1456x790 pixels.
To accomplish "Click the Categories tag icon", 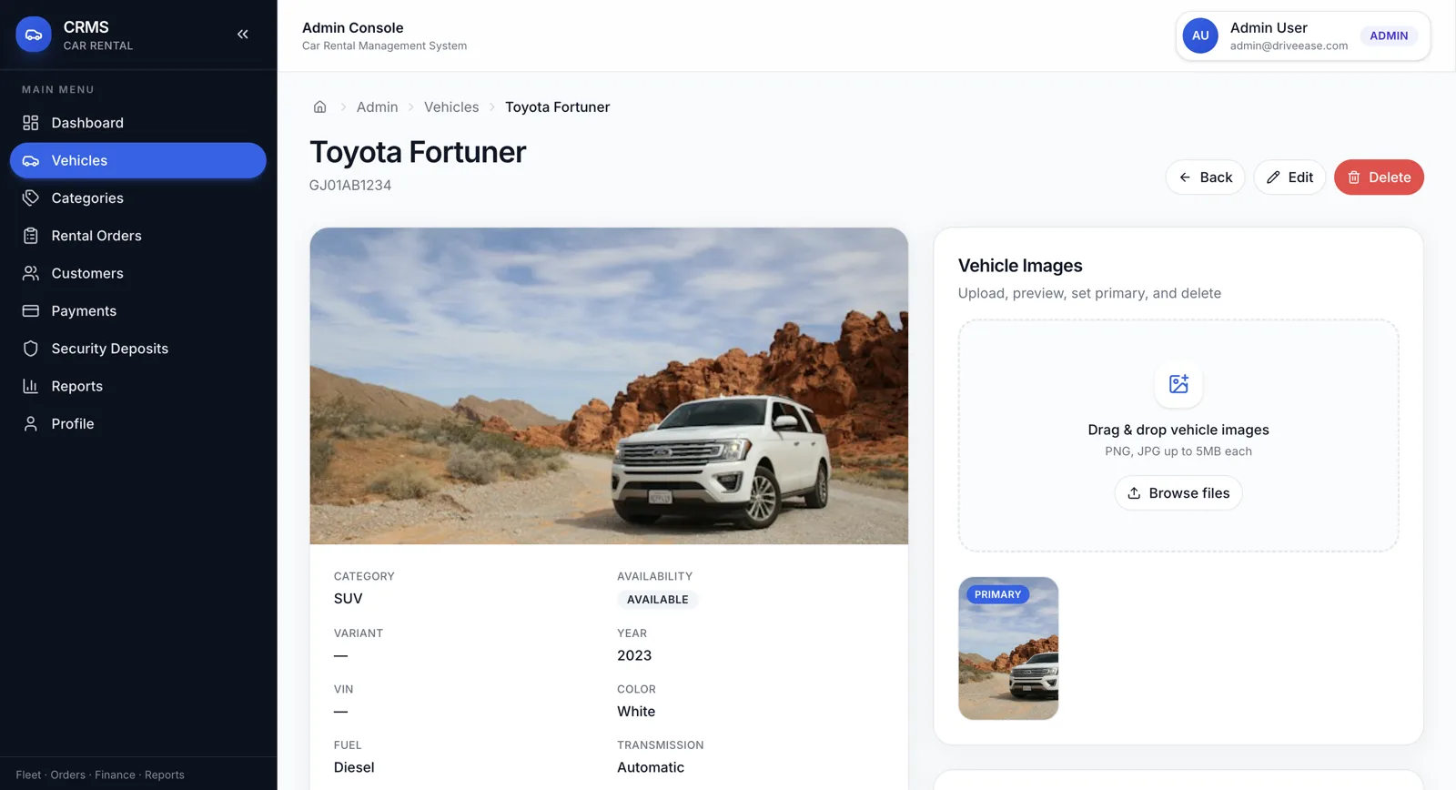I will pos(31,197).
